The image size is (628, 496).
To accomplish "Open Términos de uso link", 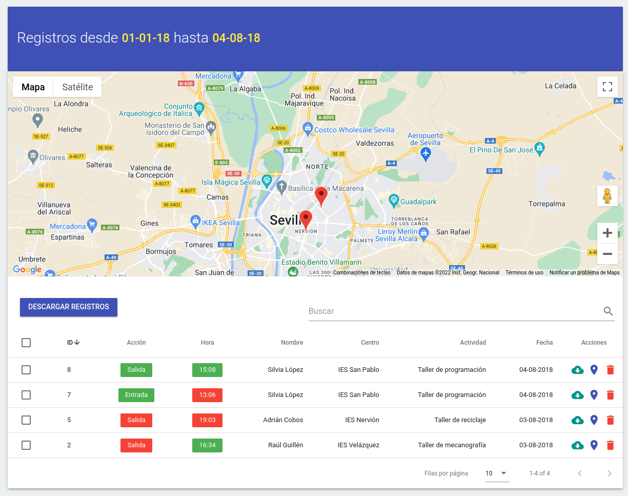I will 524,273.
